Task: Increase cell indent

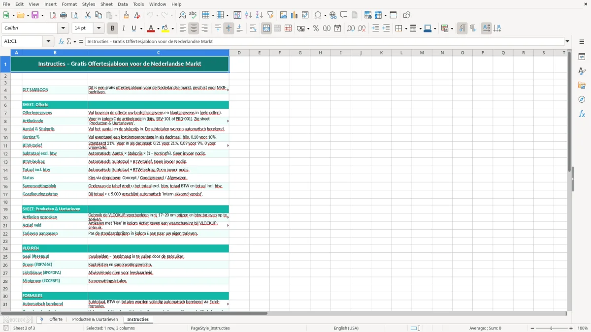Action: [375, 29]
